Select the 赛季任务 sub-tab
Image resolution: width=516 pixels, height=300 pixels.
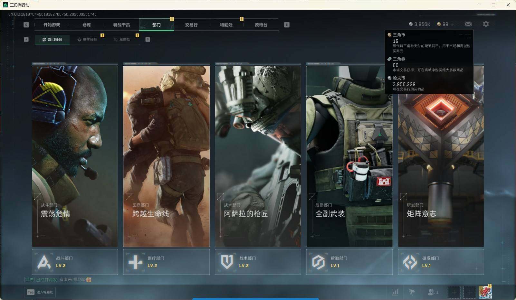click(87, 39)
